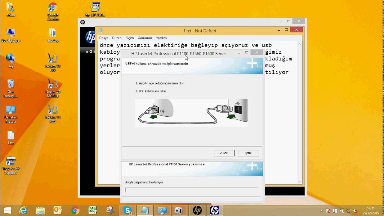
Task: Open Chrome from the taskbar
Action: (75, 210)
